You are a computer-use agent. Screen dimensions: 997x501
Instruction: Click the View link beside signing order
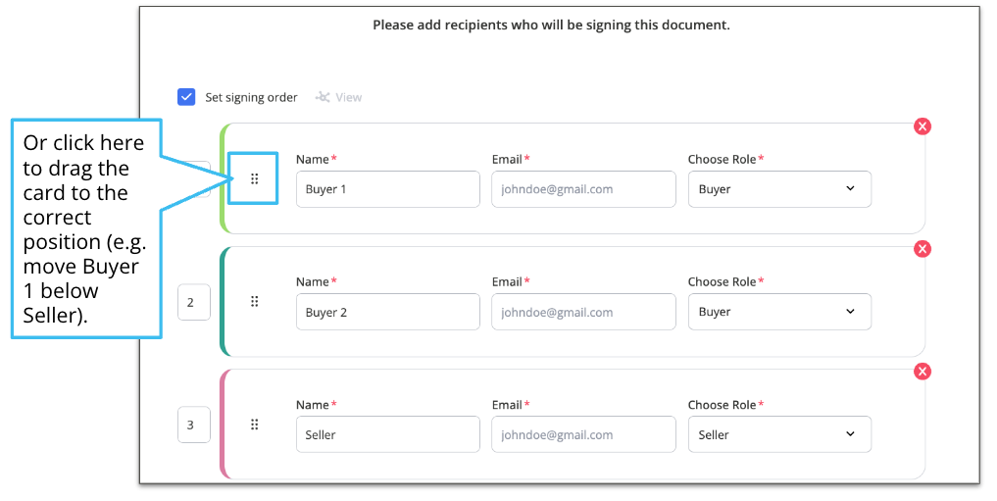(x=348, y=97)
